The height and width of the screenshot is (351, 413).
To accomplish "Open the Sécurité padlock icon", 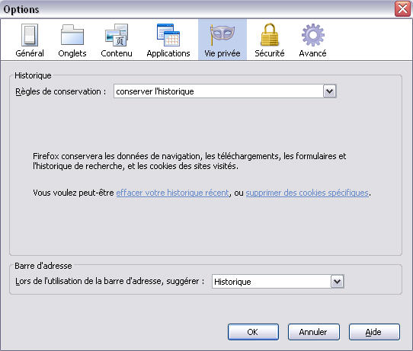I will coord(270,35).
